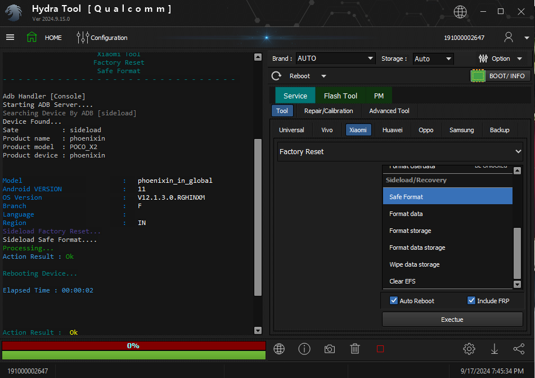This screenshot has width=535, height=378.
Task: Clear the log with the trash icon
Action: tap(355, 349)
